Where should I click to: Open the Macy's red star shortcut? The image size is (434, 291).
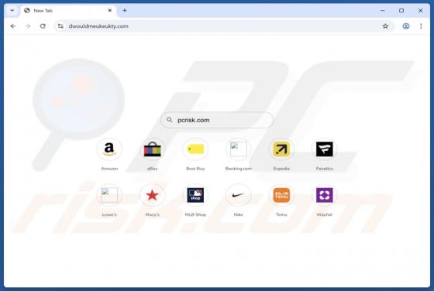pos(152,195)
